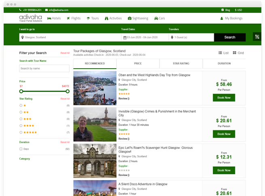Image resolution: width=265 pixels, height=196 pixels.
Task: Expand the guests selector field
Action: pyautogui.click(x=191, y=38)
